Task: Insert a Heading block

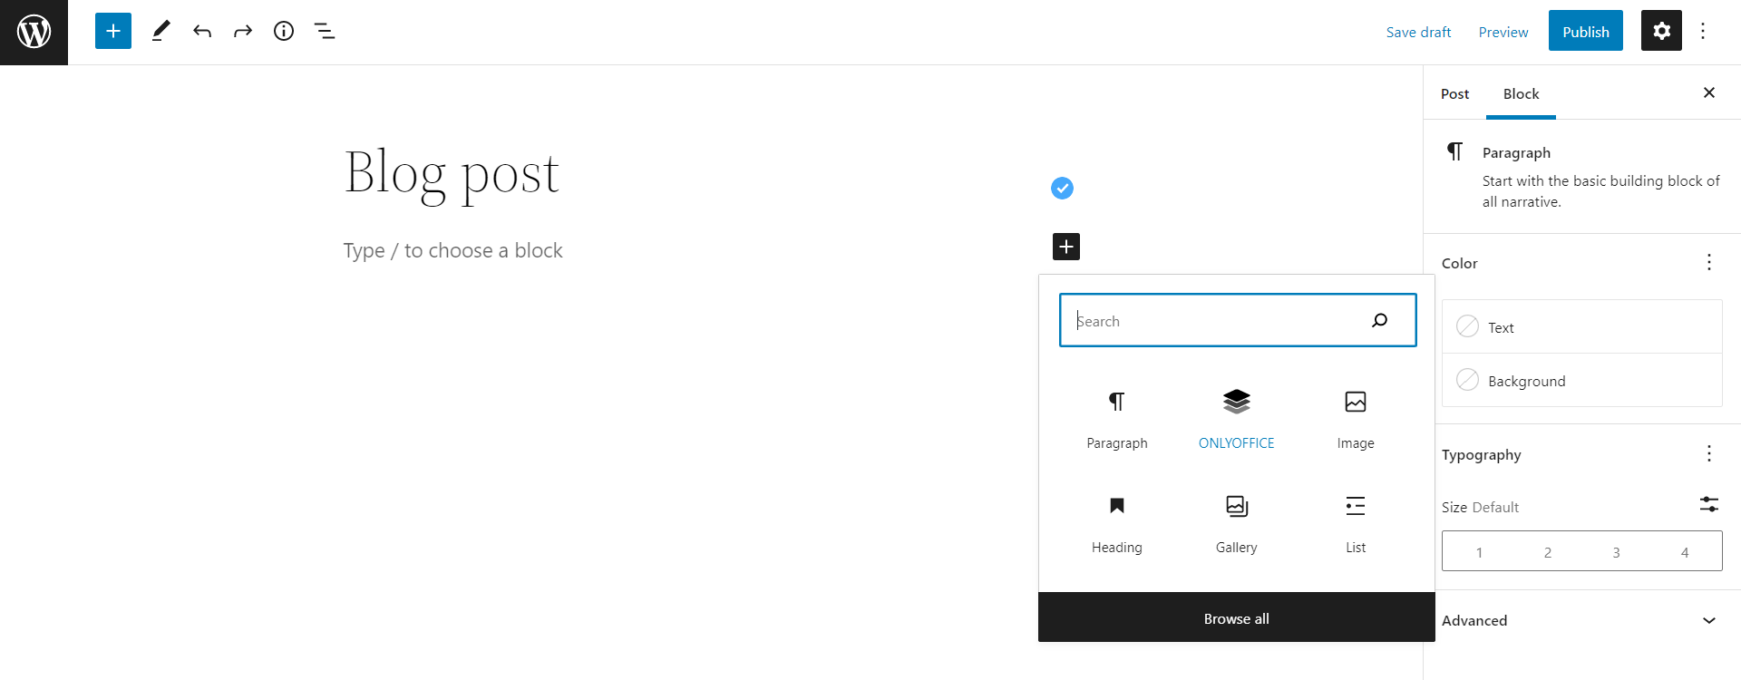Action: click(x=1116, y=521)
